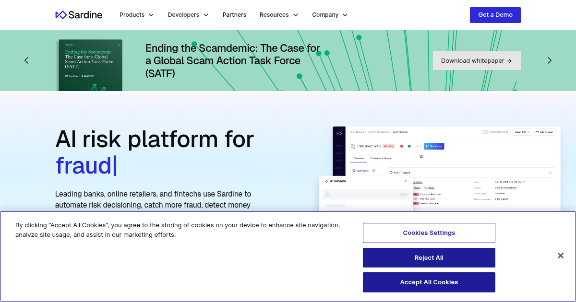The image size is (576, 302).
Task: Click the Get a Demo button
Action: pyautogui.click(x=495, y=15)
